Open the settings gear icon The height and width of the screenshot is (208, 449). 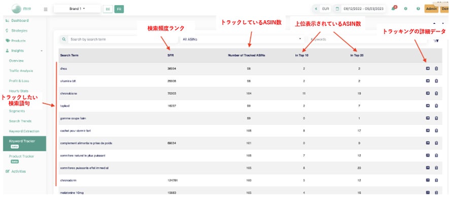pyautogui.click(x=405, y=9)
